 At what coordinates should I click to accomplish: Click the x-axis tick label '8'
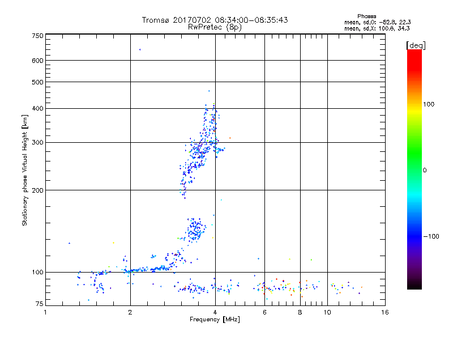tap(300, 312)
